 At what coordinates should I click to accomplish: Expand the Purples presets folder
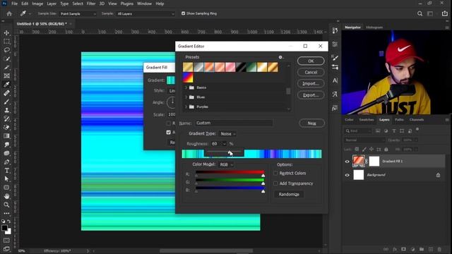point(186,107)
